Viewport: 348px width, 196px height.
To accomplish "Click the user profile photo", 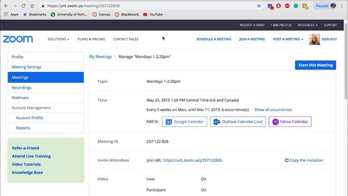I will pyautogui.click(x=314, y=39).
